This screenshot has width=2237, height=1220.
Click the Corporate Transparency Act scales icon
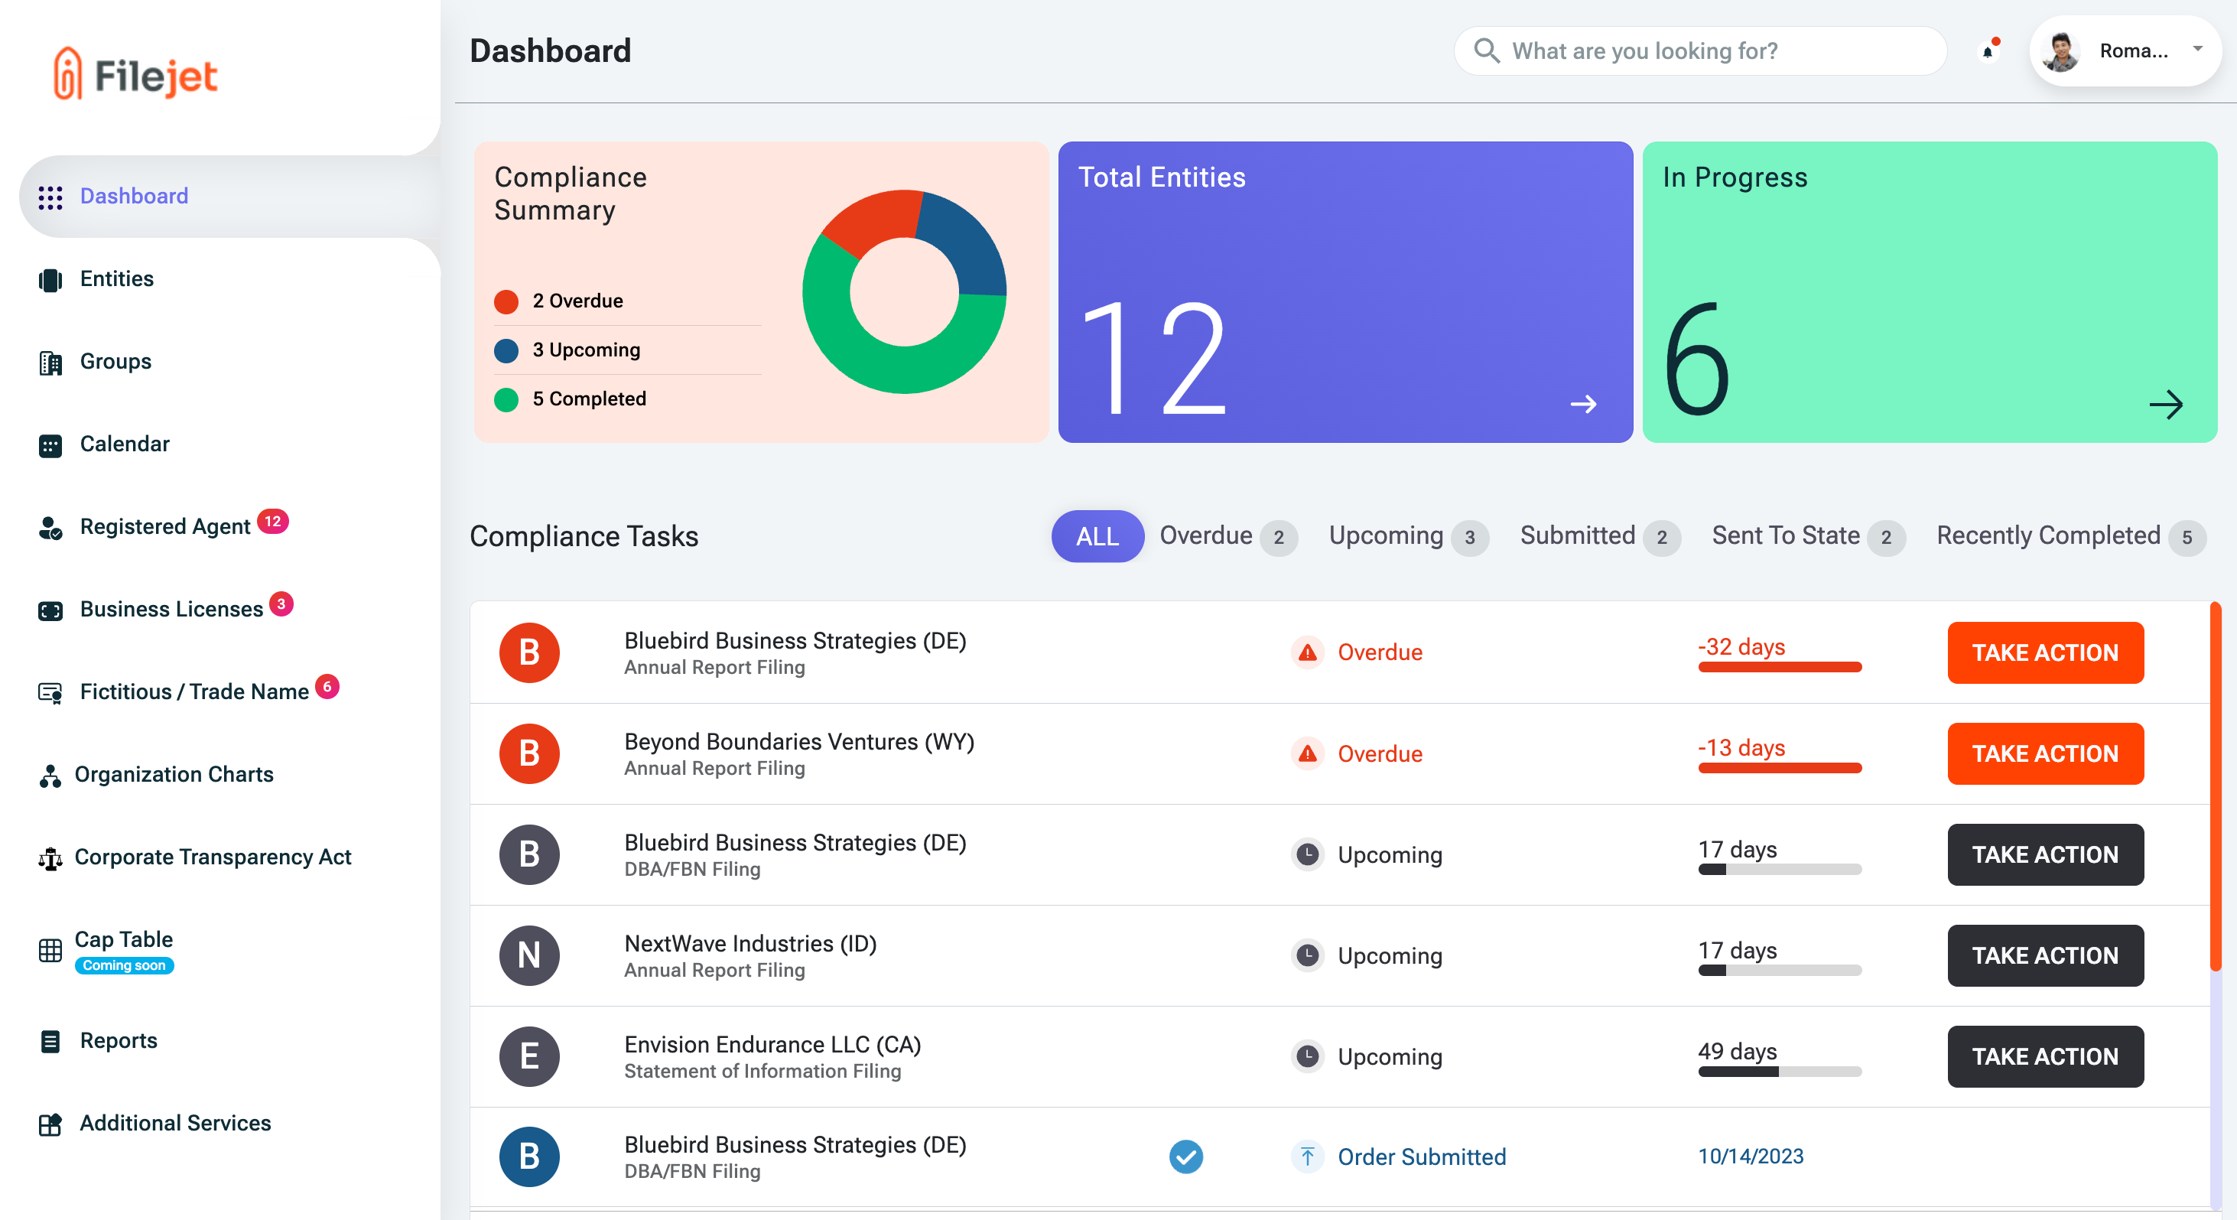coord(50,858)
